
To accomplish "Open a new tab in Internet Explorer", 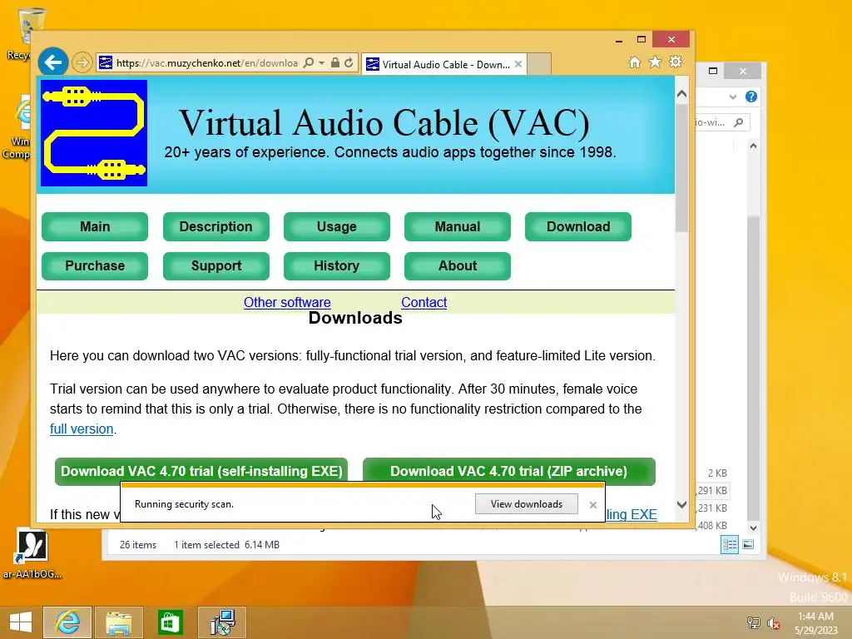I will point(539,64).
